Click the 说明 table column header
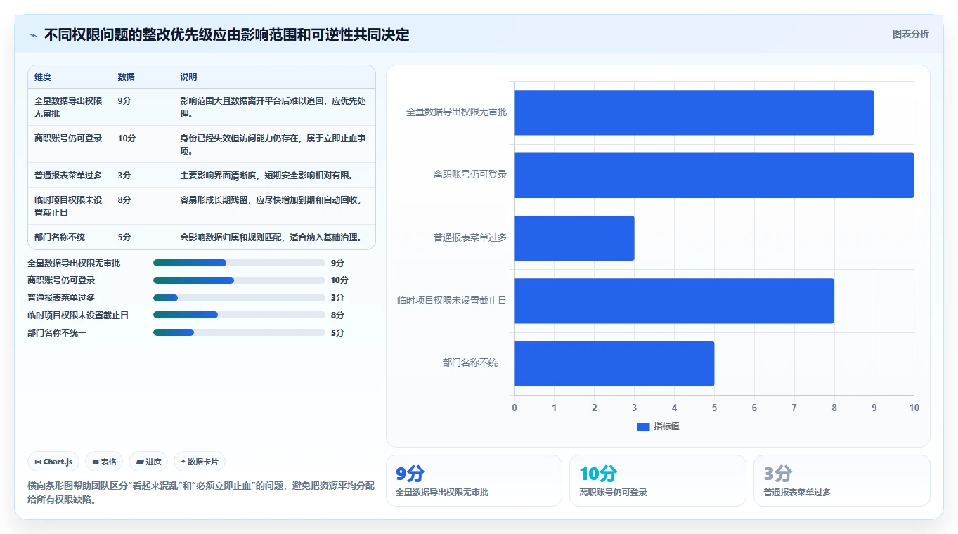This screenshot has height=534, width=958. coord(188,77)
